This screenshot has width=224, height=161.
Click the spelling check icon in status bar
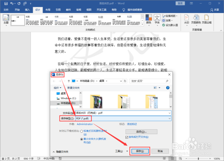click(x=39, y=158)
